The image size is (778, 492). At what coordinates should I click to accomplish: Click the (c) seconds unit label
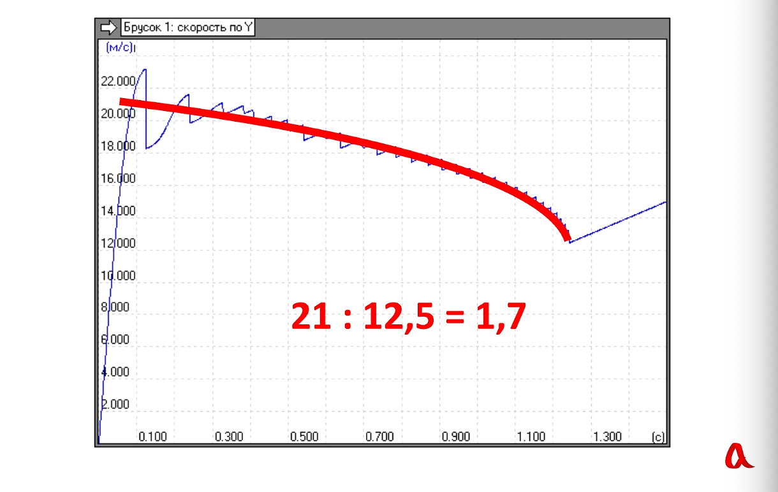[658, 437]
